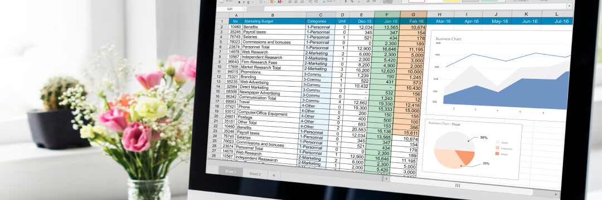The height and width of the screenshot is (200, 602).
Task: Select column G header
Action: (414, 14)
